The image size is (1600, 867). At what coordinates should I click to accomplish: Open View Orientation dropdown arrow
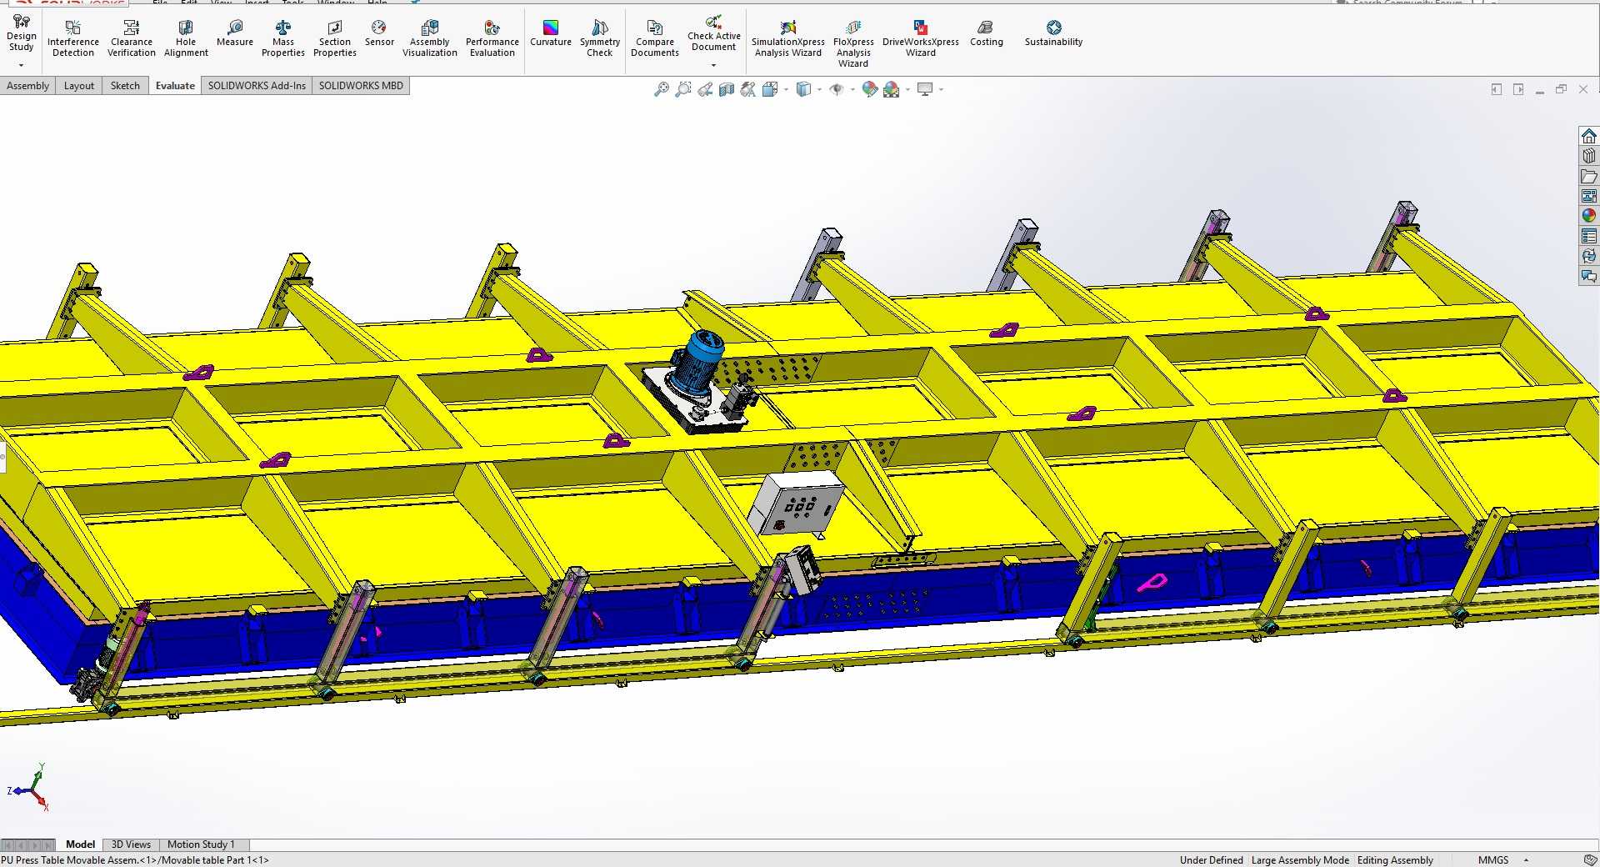coord(786,90)
